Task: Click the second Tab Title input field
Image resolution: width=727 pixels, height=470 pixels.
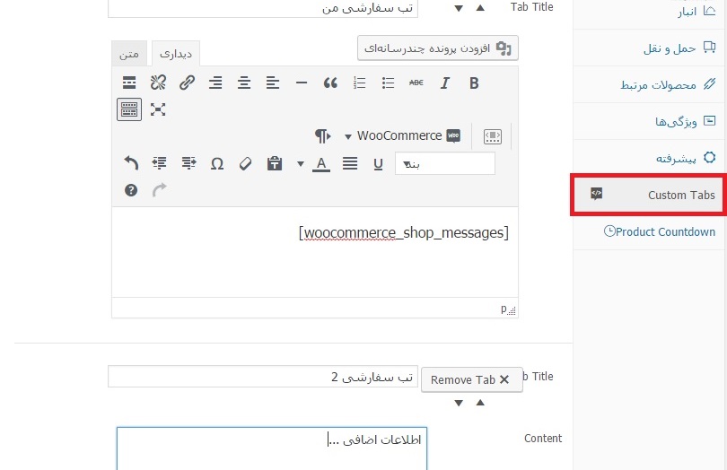Action: tap(263, 377)
